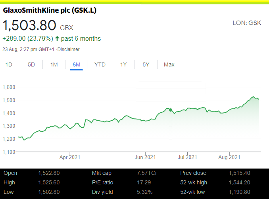The width and height of the screenshot is (269, 199).
Task: Click the Jul 2021 axis label
Action: pos(187,157)
